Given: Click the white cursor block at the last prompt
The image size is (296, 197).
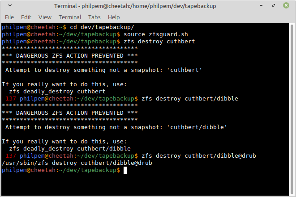Looking at the screenshot, I should [x=126, y=170].
